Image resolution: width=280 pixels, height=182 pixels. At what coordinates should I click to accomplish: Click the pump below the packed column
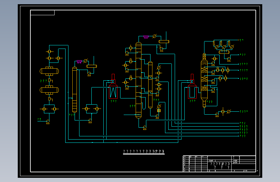tap(217, 115)
